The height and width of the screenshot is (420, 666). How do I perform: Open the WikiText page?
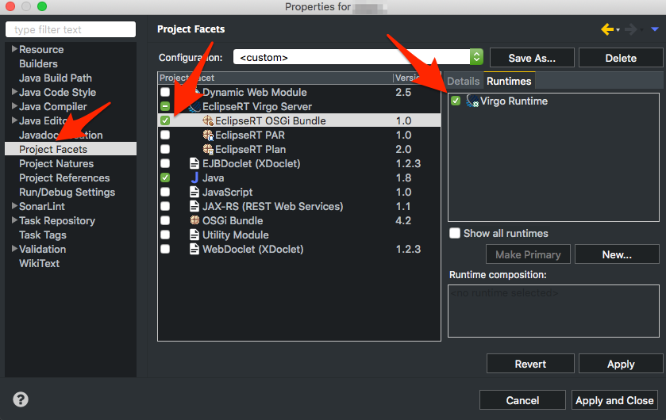[x=39, y=263]
